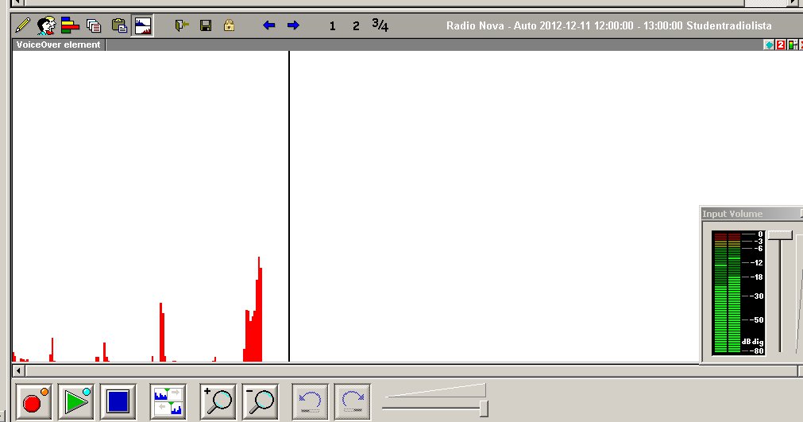Save using the floppy disk icon

[206, 25]
